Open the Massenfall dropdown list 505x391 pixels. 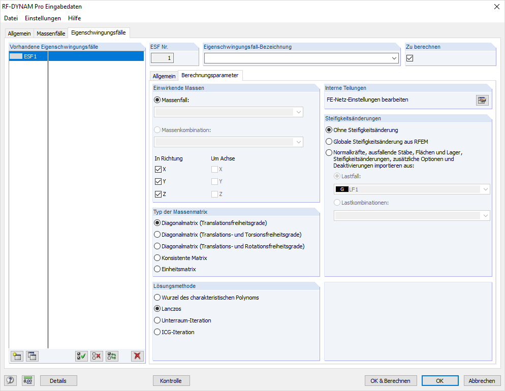(299, 112)
